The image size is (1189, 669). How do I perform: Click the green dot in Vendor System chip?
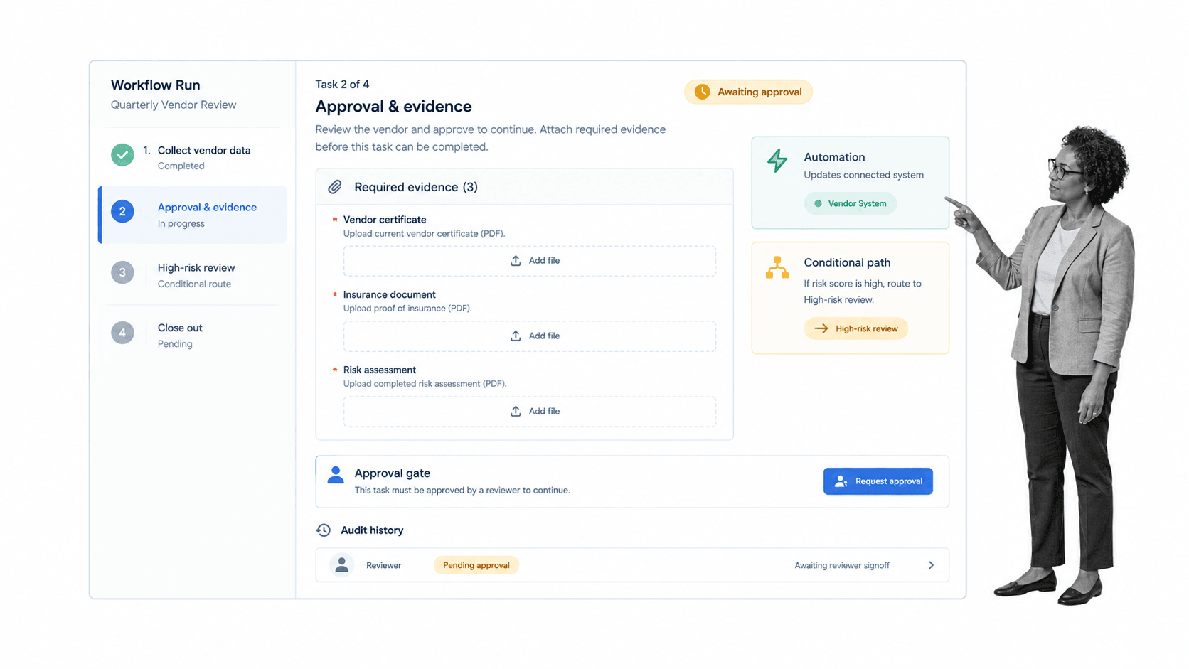pos(818,203)
